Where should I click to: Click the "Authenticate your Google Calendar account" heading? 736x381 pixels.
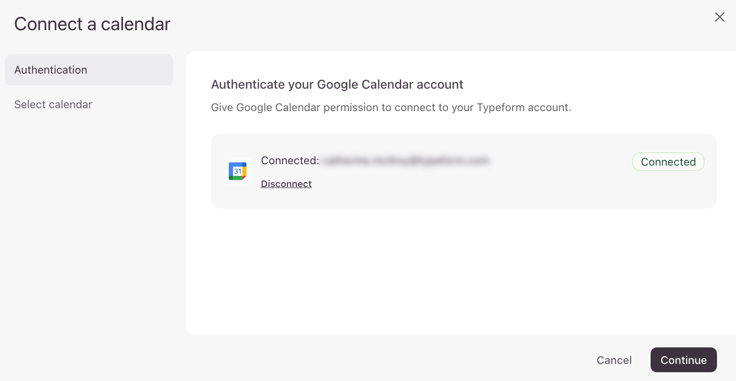pyautogui.click(x=337, y=84)
